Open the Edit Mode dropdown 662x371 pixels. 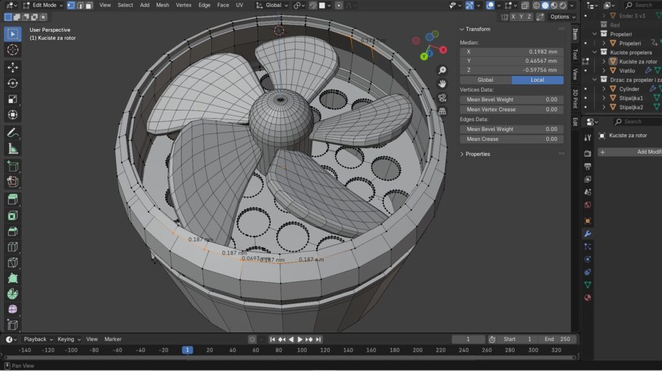[x=42, y=5]
